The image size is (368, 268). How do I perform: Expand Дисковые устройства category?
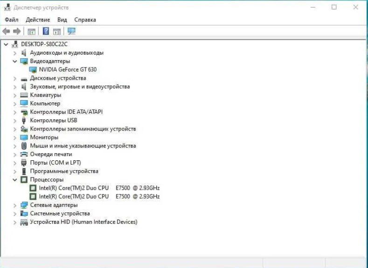click(x=15, y=78)
